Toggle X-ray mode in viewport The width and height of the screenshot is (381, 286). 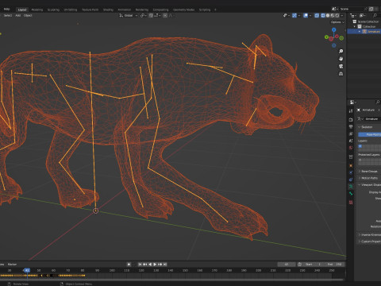pos(317,16)
